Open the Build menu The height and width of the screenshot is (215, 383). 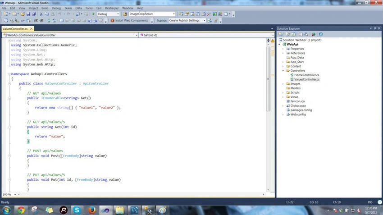(45, 8)
